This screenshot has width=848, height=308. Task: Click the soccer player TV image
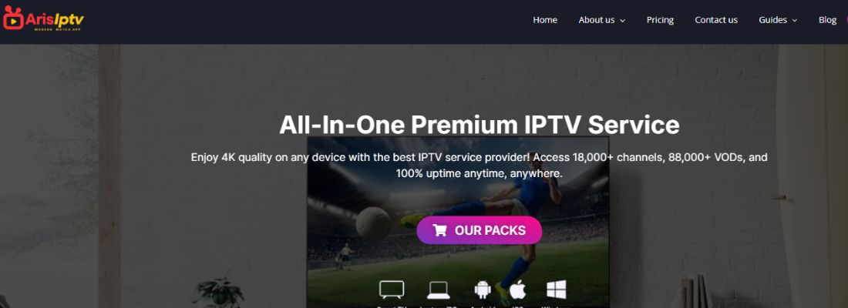[457, 222]
